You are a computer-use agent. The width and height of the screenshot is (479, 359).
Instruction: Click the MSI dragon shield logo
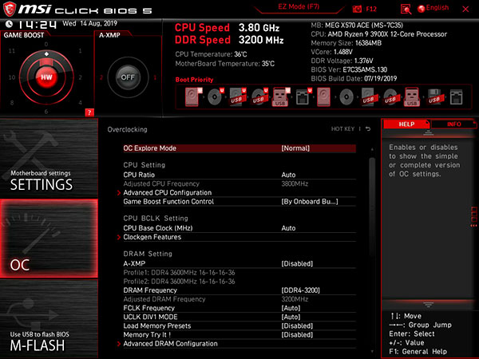pyautogui.click(x=9, y=9)
